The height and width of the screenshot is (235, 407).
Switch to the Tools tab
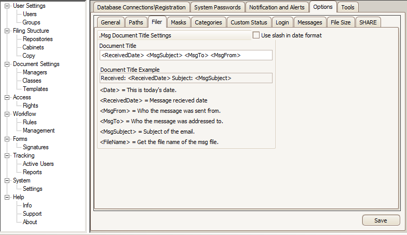[x=348, y=7]
